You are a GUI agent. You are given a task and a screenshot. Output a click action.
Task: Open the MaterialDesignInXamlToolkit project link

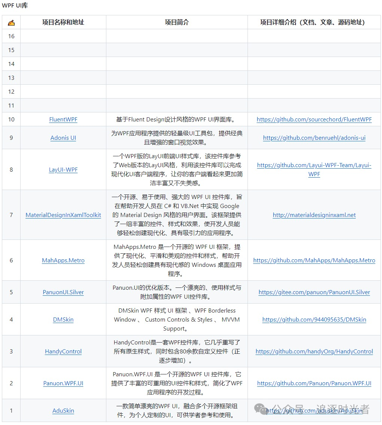click(x=63, y=215)
